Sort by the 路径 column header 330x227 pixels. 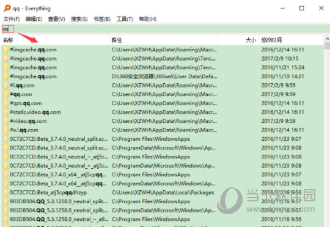click(163, 40)
